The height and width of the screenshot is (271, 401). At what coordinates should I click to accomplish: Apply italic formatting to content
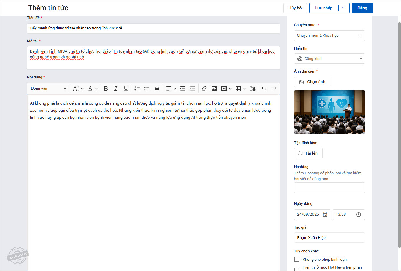click(116, 88)
